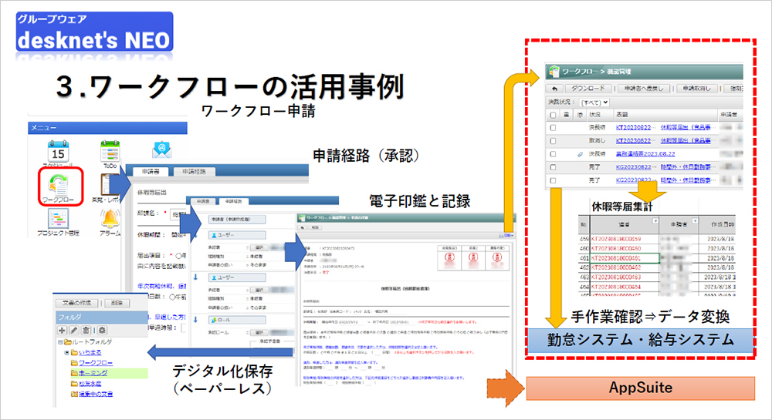
Task: Click the 部課名 input field
Action: (178, 214)
